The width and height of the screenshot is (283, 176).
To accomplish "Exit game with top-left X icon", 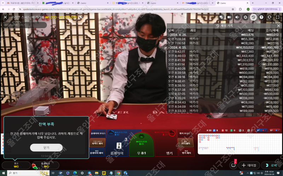I will (x=5, y=17).
